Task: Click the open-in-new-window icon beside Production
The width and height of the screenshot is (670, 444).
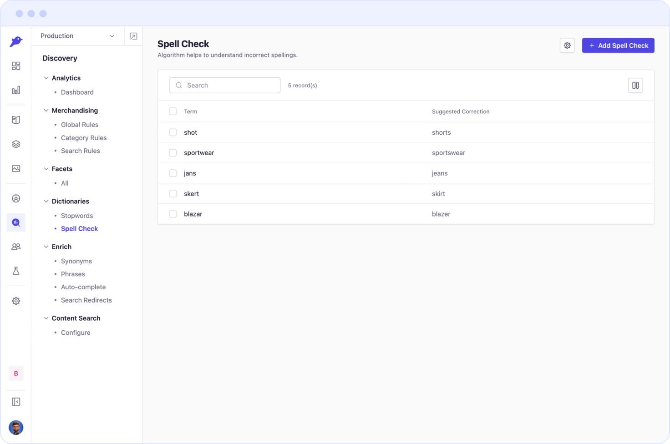Action: tap(133, 36)
